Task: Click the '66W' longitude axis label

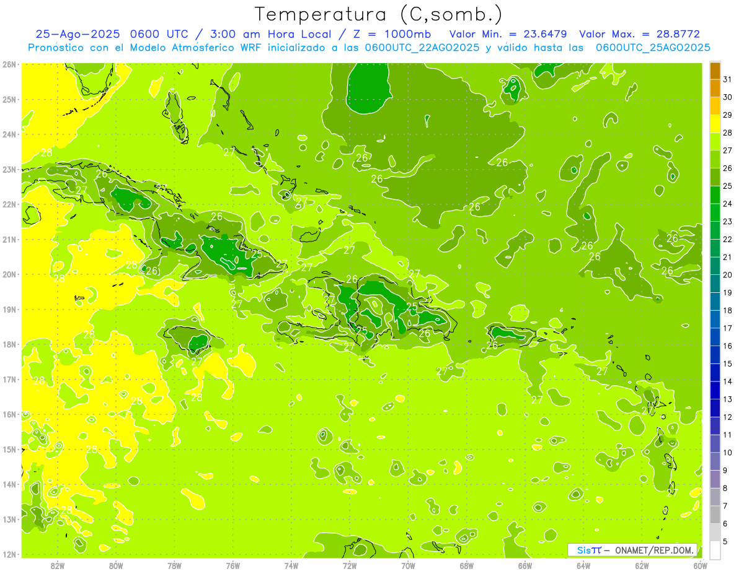Action: click(x=525, y=565)
